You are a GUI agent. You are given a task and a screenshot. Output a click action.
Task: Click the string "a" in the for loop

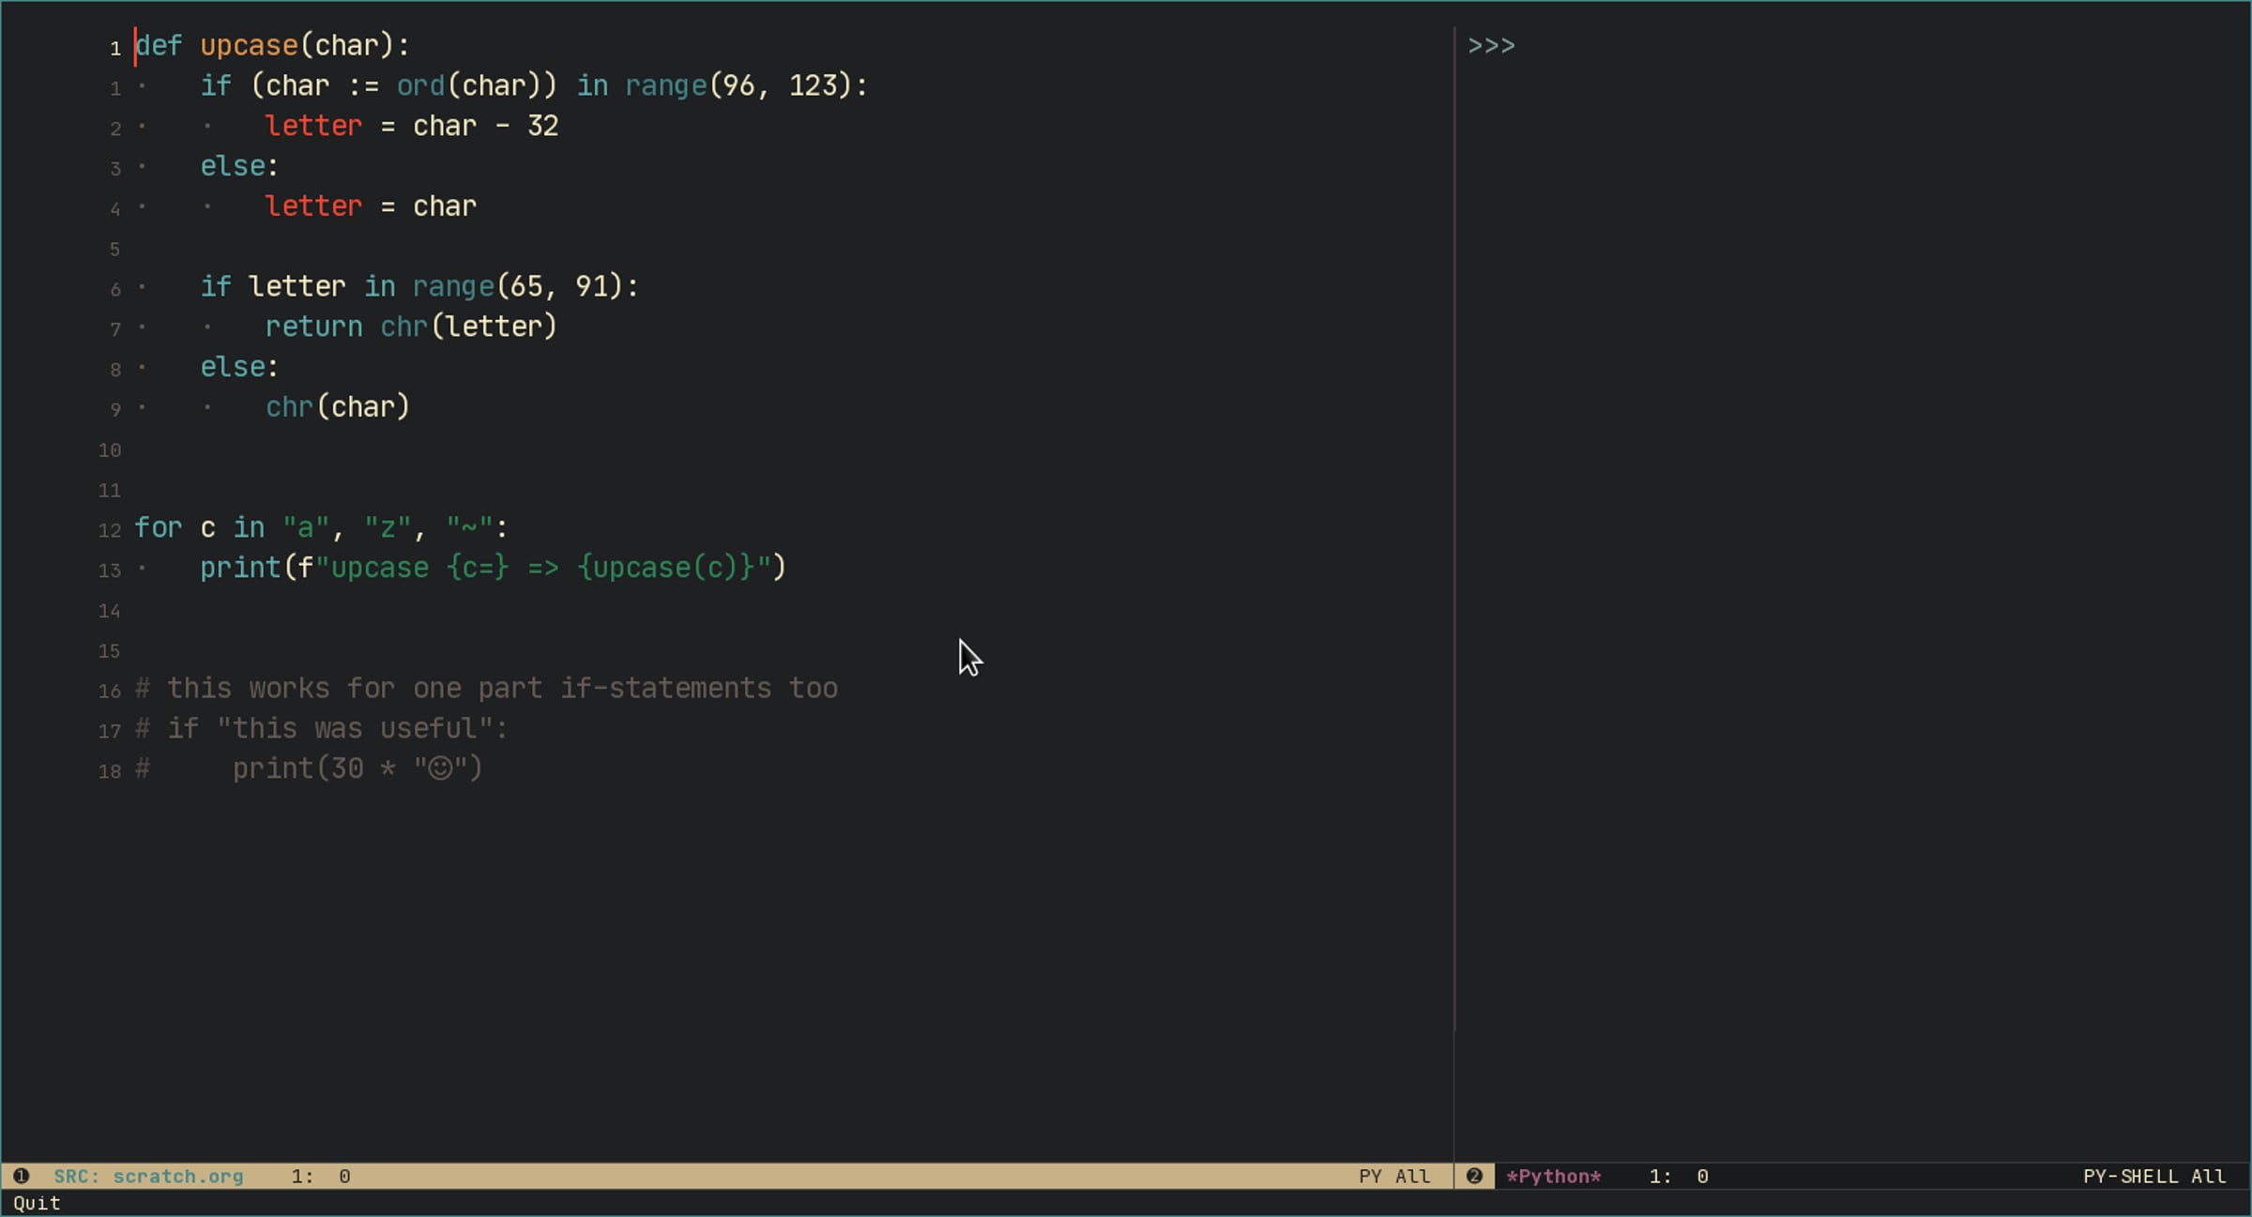pos(305,527)
